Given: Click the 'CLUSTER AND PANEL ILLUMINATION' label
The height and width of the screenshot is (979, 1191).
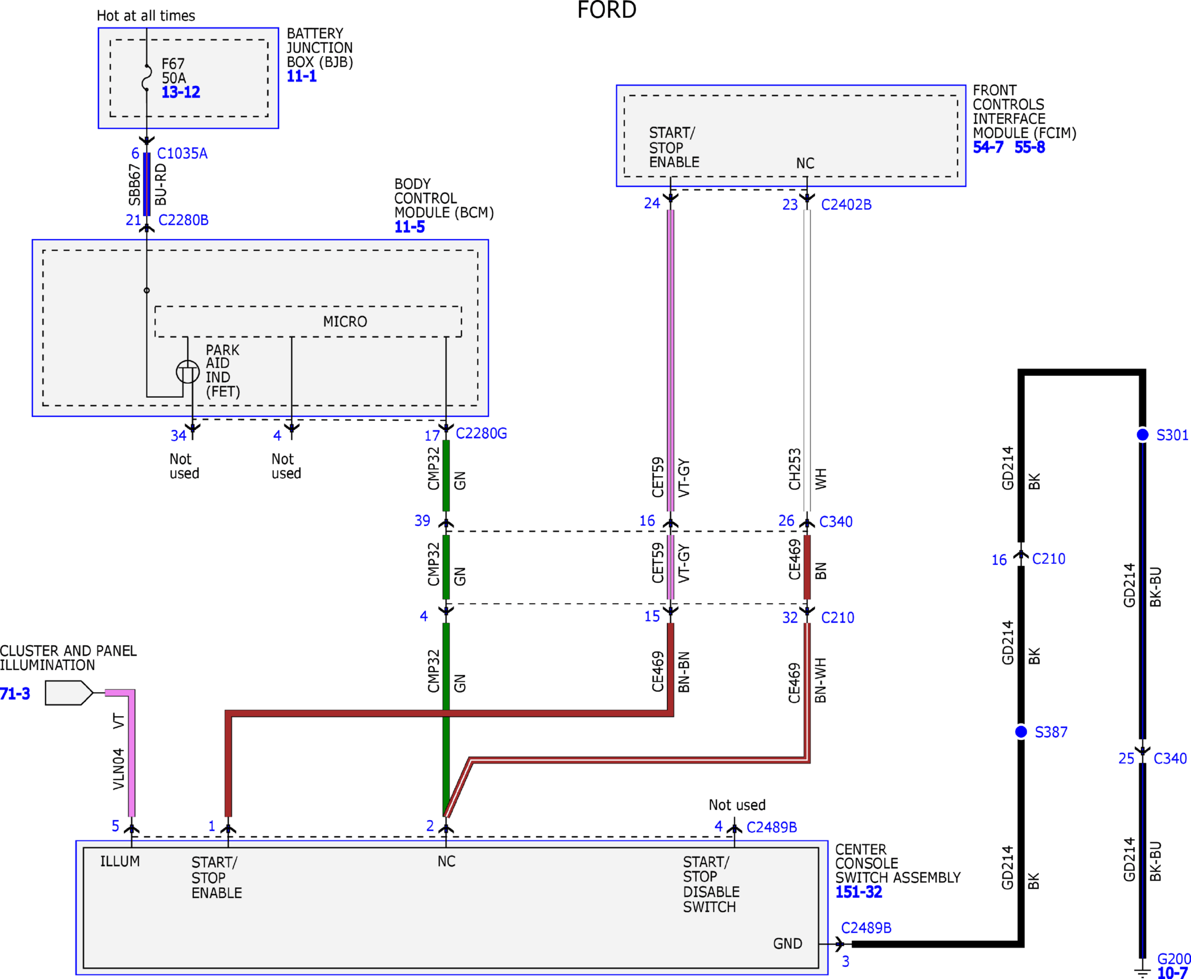Looking at the screenshot, I should click(x=68, y=657).
